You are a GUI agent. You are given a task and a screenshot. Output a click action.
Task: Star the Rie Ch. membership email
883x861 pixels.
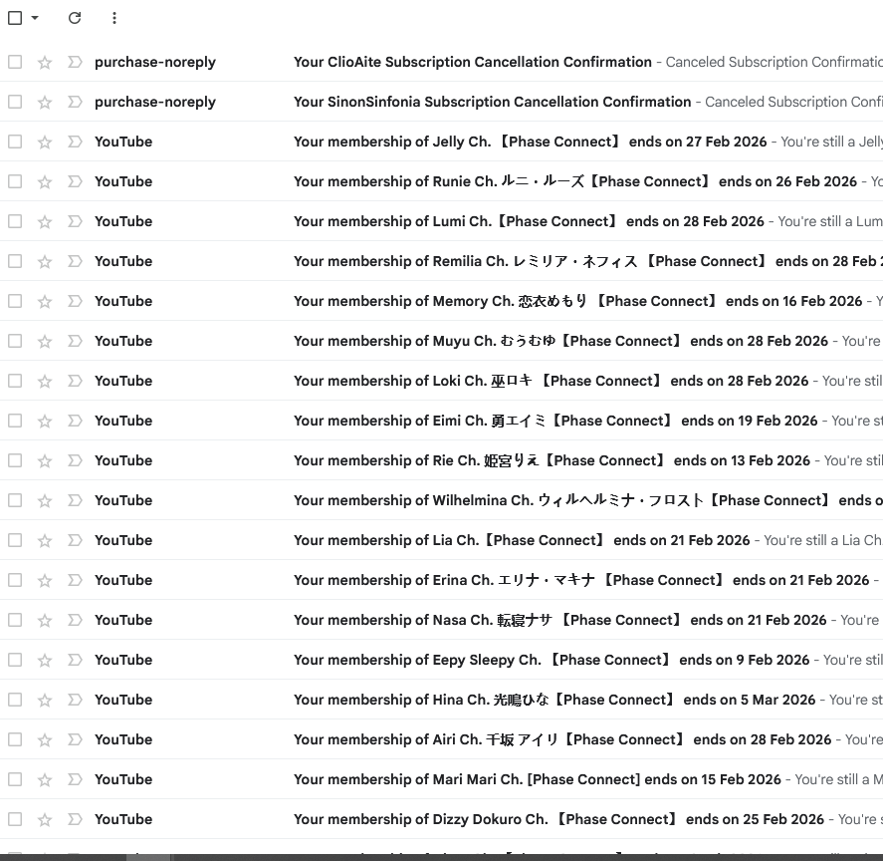tap(45, 460)
